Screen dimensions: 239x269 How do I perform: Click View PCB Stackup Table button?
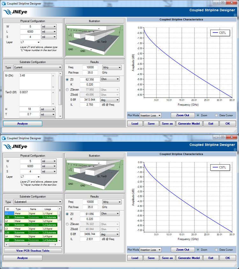pos(33,250)
